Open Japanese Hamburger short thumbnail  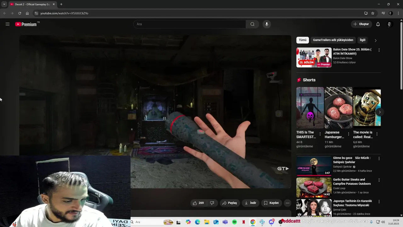[x=338, y=108]
